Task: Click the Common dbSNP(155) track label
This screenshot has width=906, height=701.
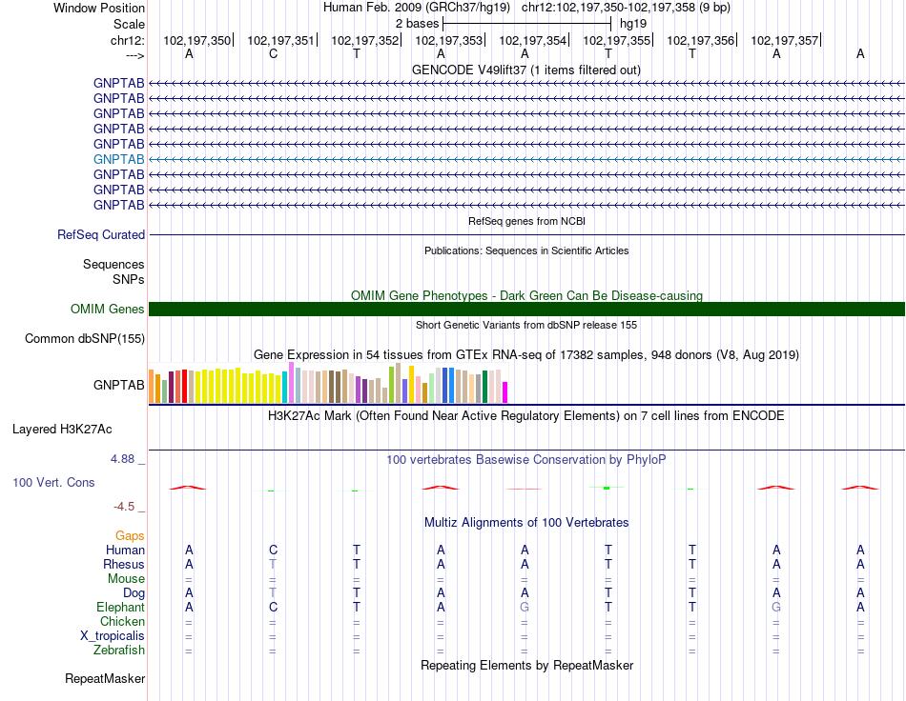Action: click(84, 339)
